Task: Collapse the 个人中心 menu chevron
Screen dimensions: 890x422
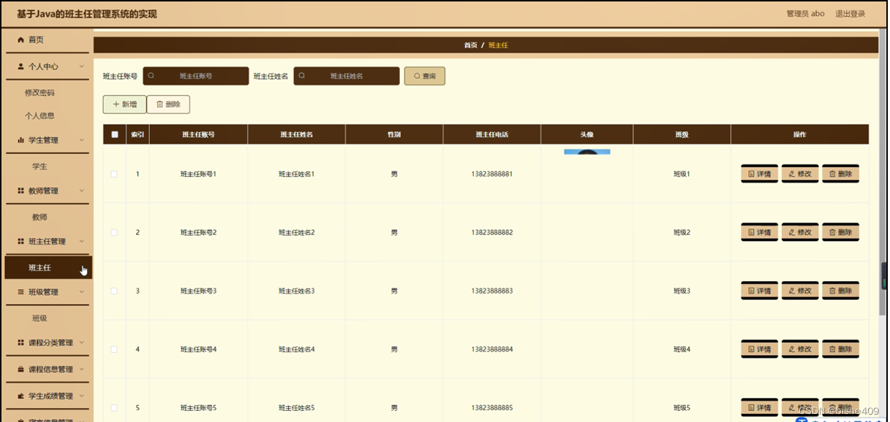Action: point(81,66)
